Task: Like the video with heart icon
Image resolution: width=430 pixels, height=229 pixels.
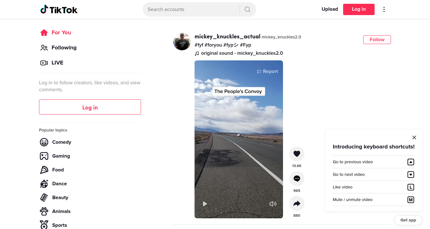Action: point(297,154)
